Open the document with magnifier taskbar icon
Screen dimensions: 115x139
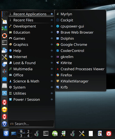pyautogui.click(x=100, y=133)
